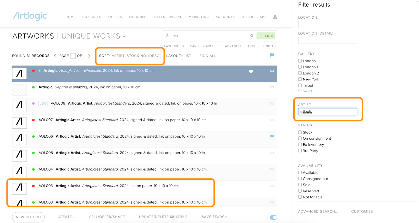
Task: Tick the Sold checkbox
Action: coord(300,185)
